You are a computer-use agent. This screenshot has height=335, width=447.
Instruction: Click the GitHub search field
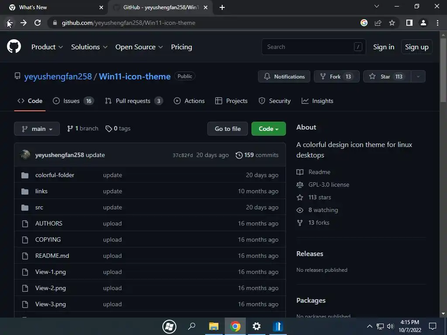pyautogui.click(x=313, y=47)
